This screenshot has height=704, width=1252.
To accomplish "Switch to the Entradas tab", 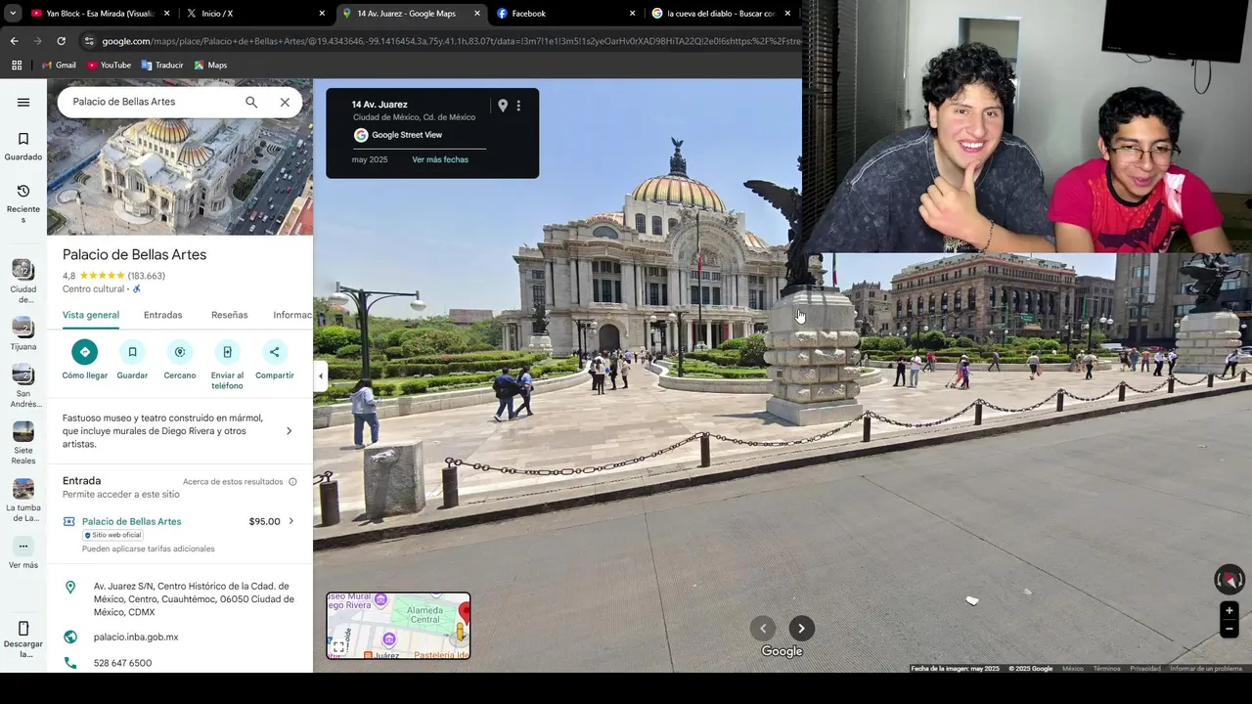I will tap(163, 315).
